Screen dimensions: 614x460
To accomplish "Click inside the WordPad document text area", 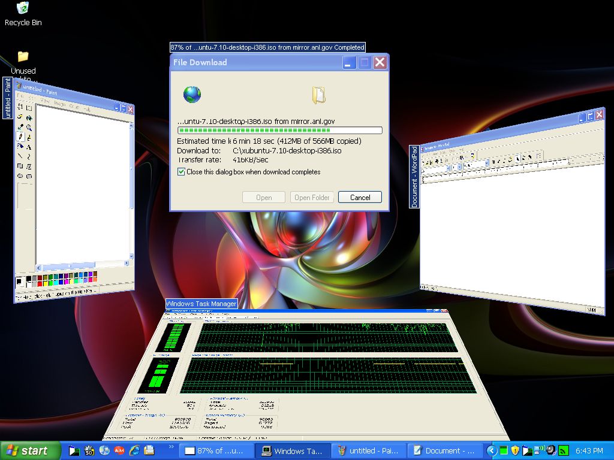I will point(513,235).
